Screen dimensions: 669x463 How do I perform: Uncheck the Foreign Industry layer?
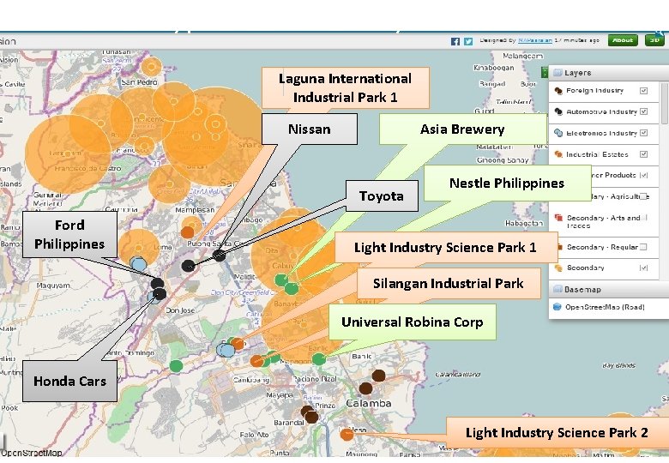click(643, 91)
